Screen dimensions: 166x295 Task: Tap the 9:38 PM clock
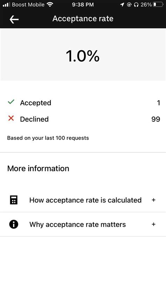click(83, 5)
